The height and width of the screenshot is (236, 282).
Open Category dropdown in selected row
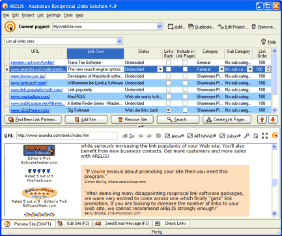tap(221, 69)
